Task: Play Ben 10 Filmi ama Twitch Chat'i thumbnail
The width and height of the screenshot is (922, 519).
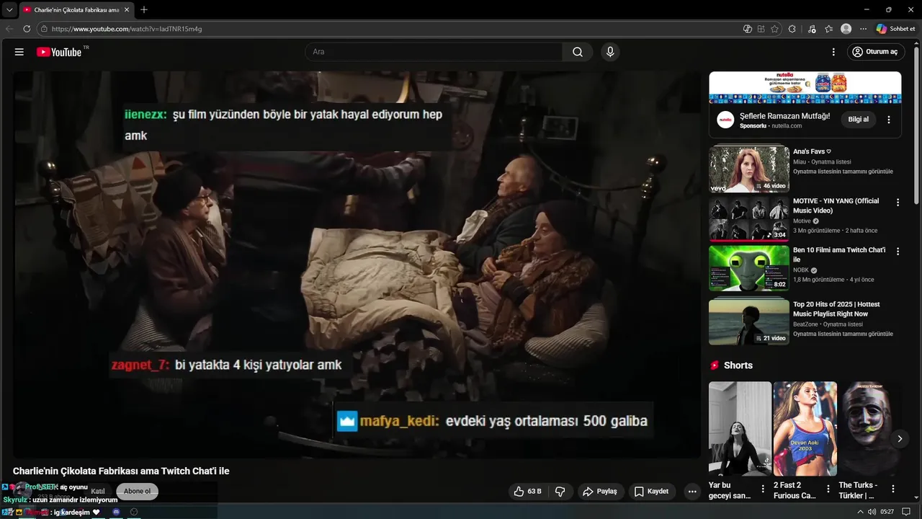Action: (749, 268)
